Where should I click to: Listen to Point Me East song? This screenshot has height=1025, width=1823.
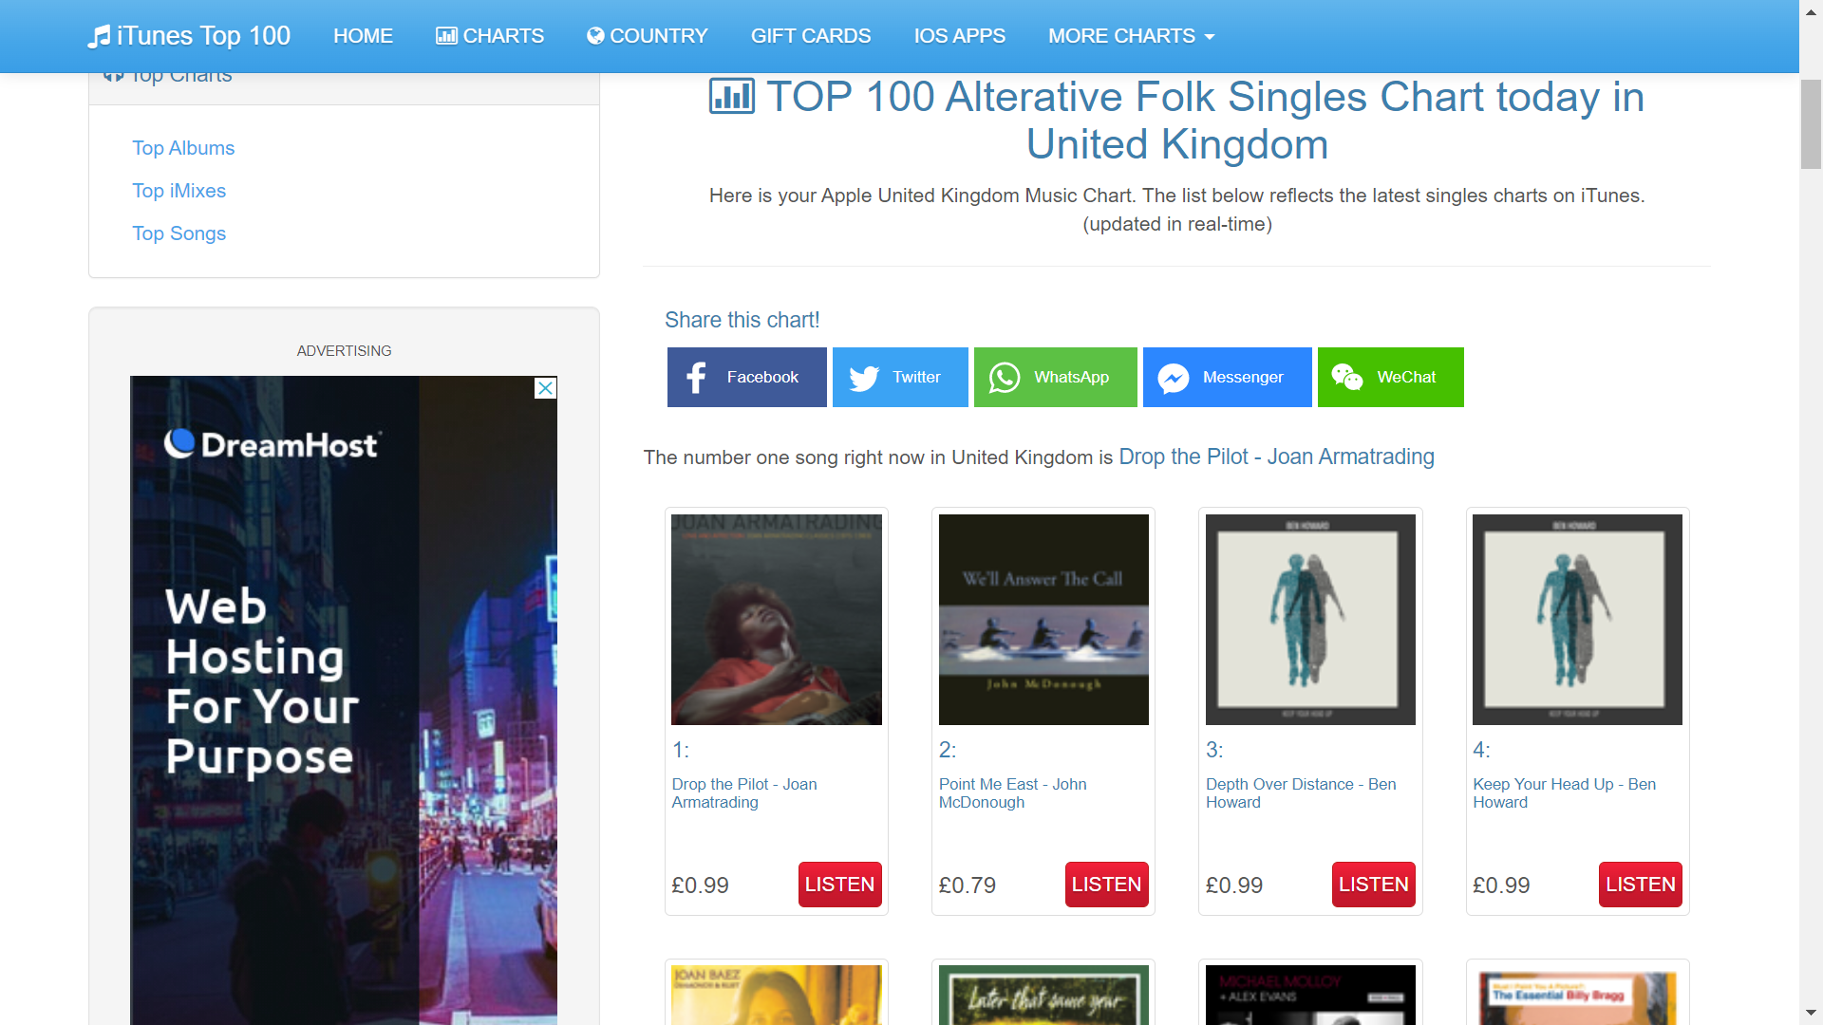pos(1106,885)
